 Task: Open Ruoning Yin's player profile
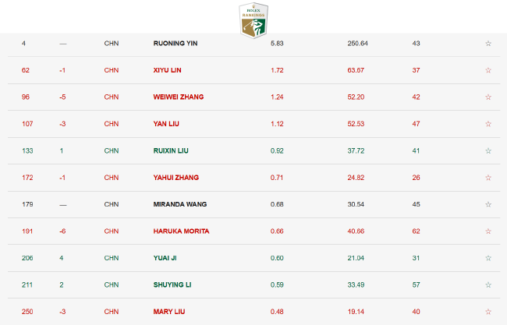(x=175, y=44)
